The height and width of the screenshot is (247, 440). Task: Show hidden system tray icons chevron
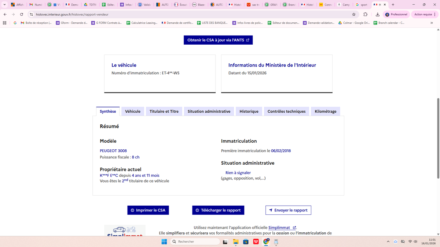click(x=388, y=242)
